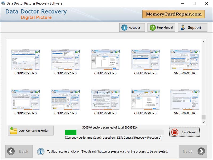Image resolution: width=213 pixels, height=160 pixels.
Task: Open Containing Folder for recovered files
Action: click(30, 130)
